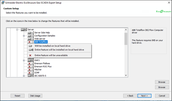Click the ABB Totalflow red X icon
Screen dimensions: 172x101
click(30, 42)
